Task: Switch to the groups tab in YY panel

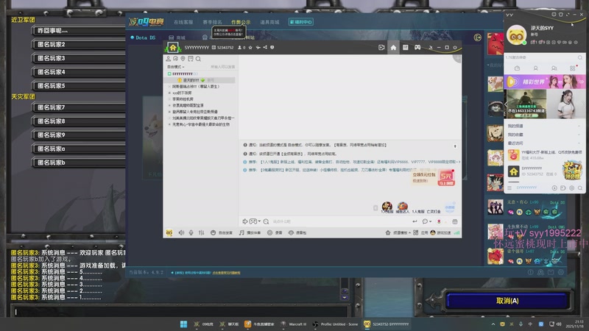Action: pyautogui.click(x=554, y=68)
